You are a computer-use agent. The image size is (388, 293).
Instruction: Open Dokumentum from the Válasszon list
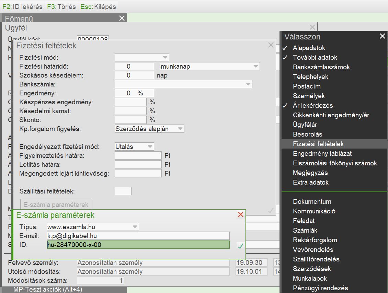point(312,202)
